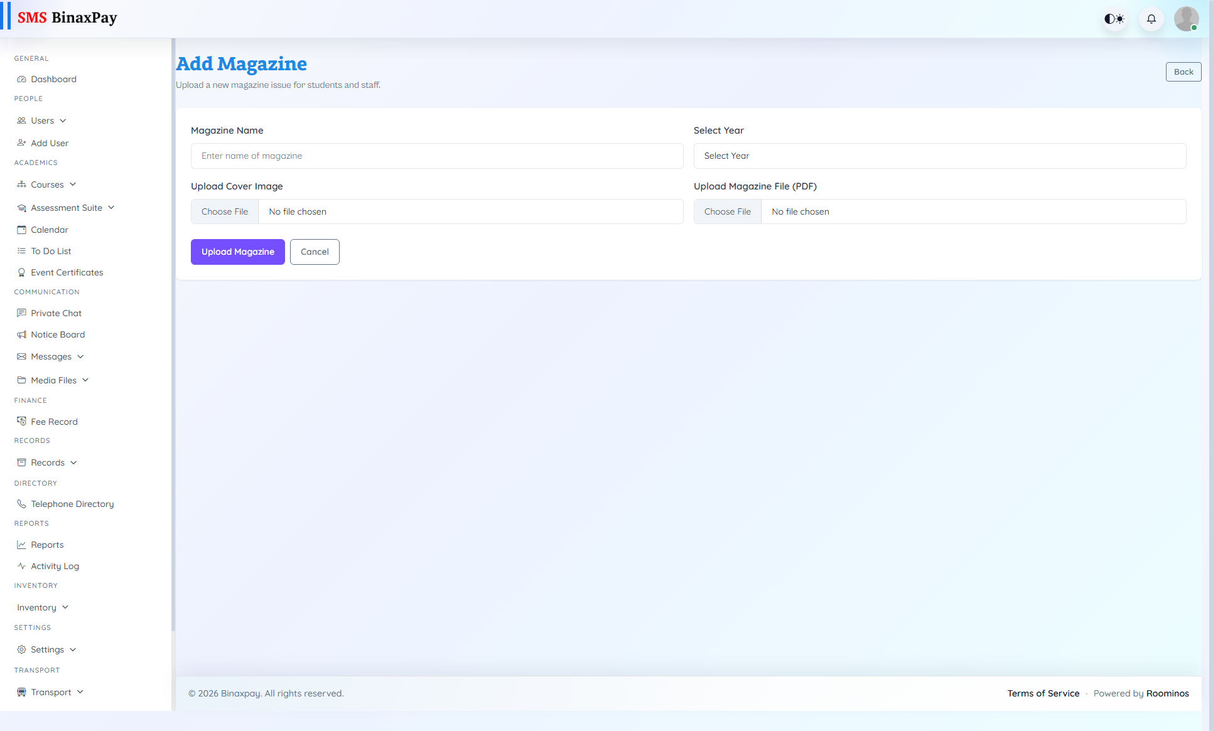Image resolution: width=1213 pixels, height=731 pixels.
Task: Open Event Certificates from the sidebar
Action: 67,272
